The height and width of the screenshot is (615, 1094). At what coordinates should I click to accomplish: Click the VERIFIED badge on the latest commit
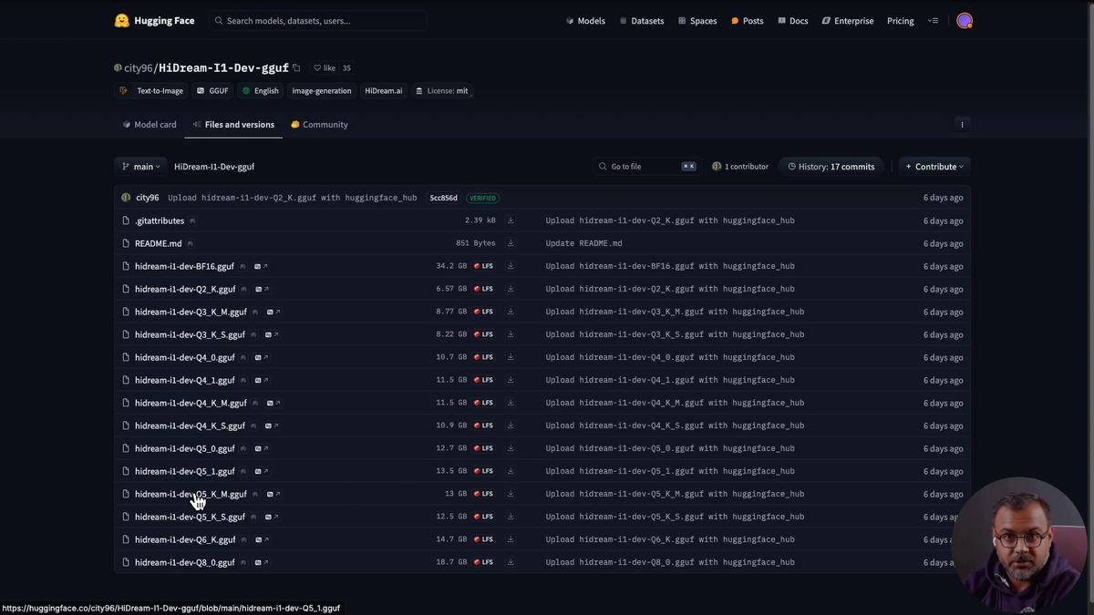coord(483,198)
